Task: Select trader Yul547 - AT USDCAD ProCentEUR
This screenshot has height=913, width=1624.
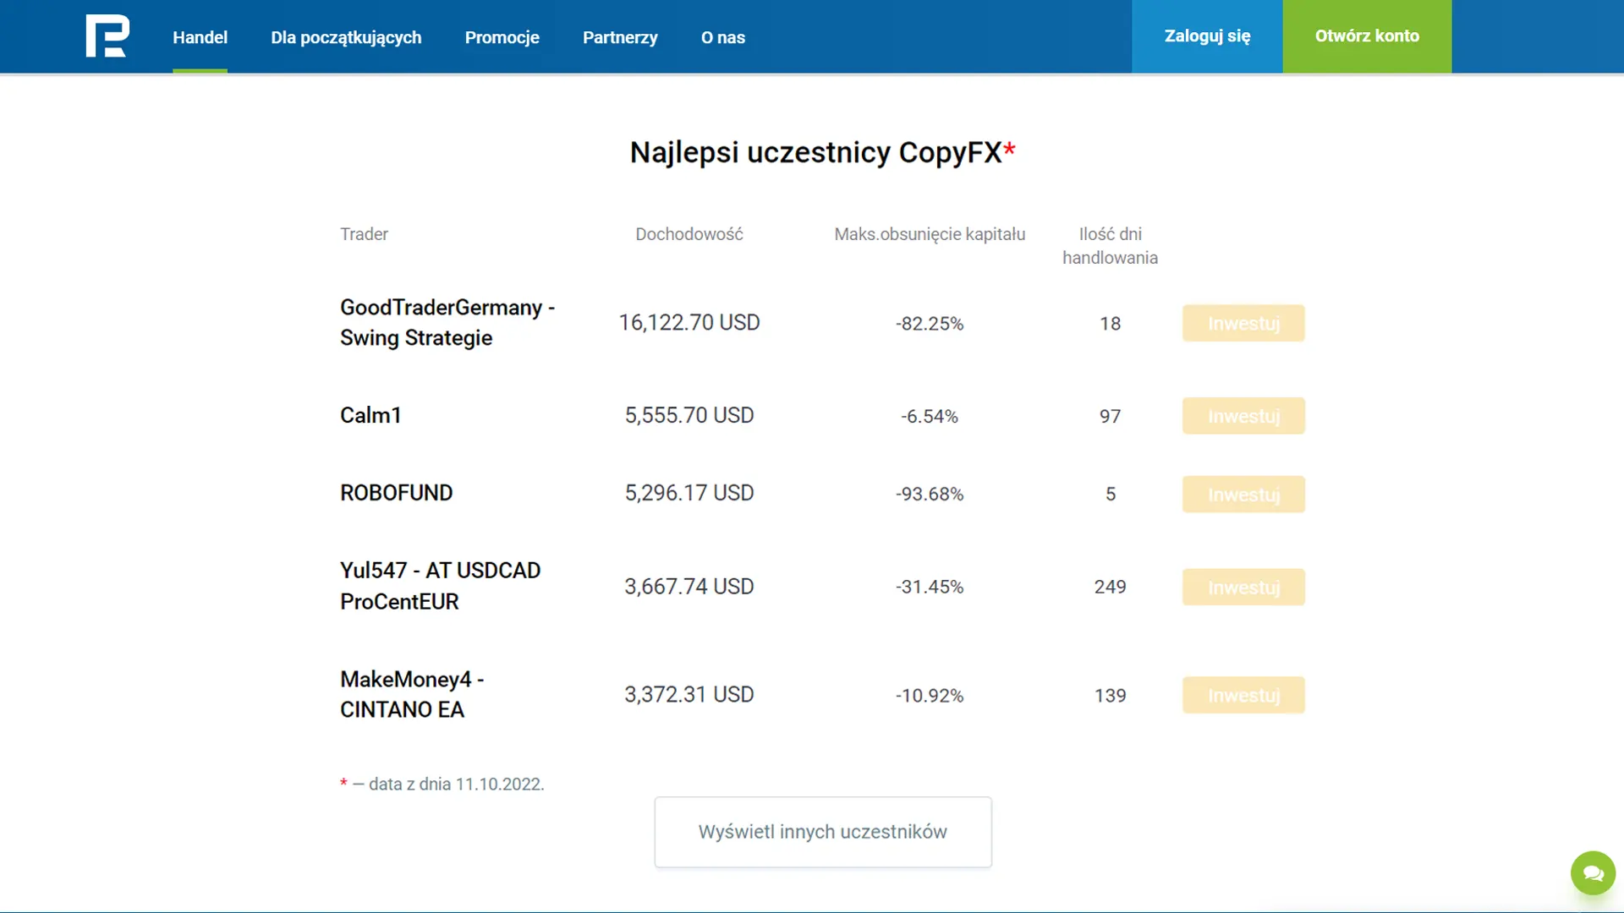Action: [440, 586]
